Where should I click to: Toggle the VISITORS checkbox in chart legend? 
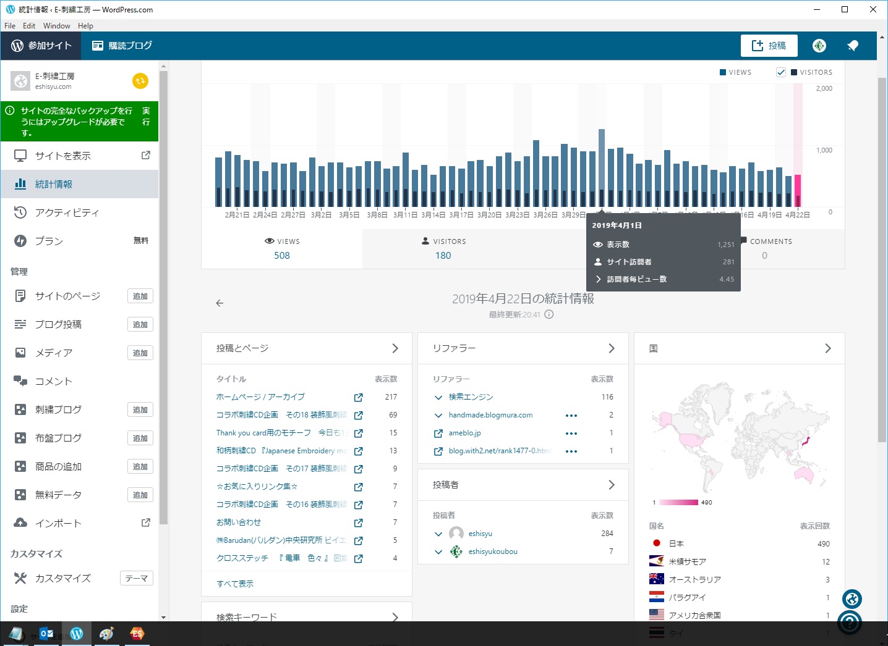click(781, 72)
